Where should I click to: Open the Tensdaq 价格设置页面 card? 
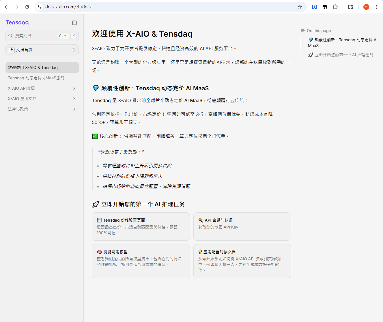141,226
